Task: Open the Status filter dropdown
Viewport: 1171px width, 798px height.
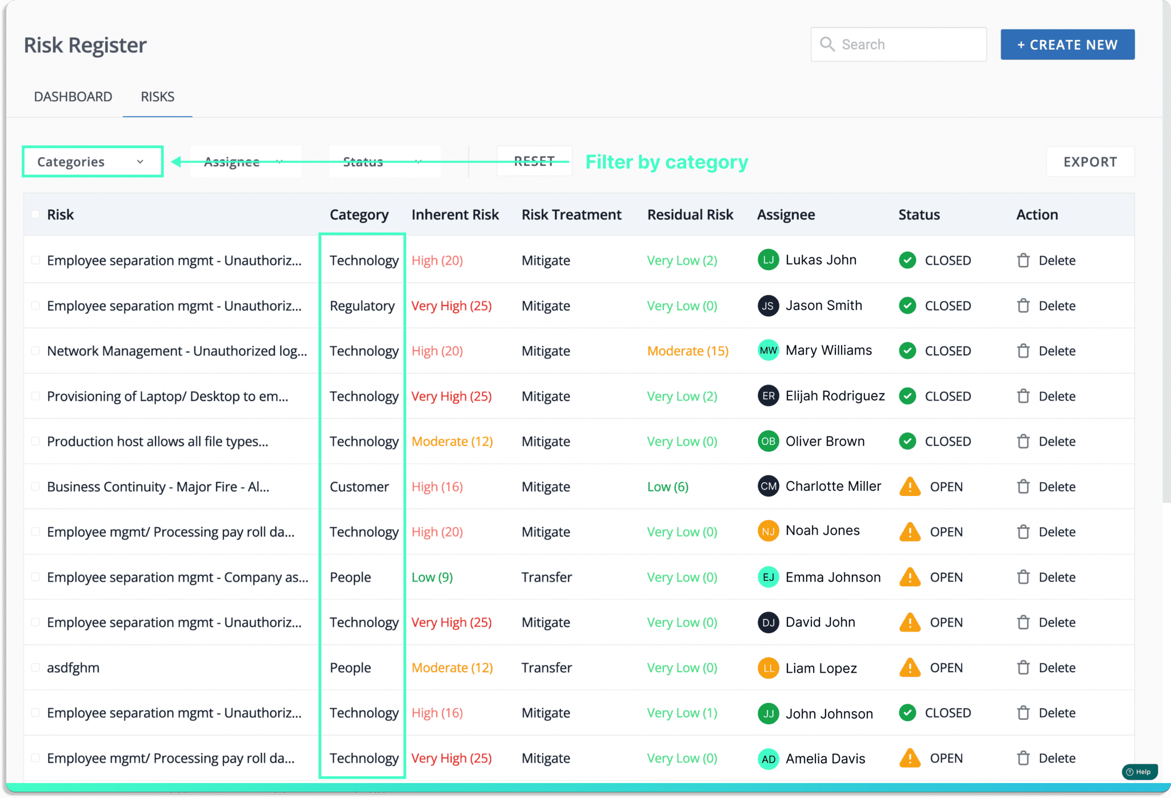Action: [384, 162]
